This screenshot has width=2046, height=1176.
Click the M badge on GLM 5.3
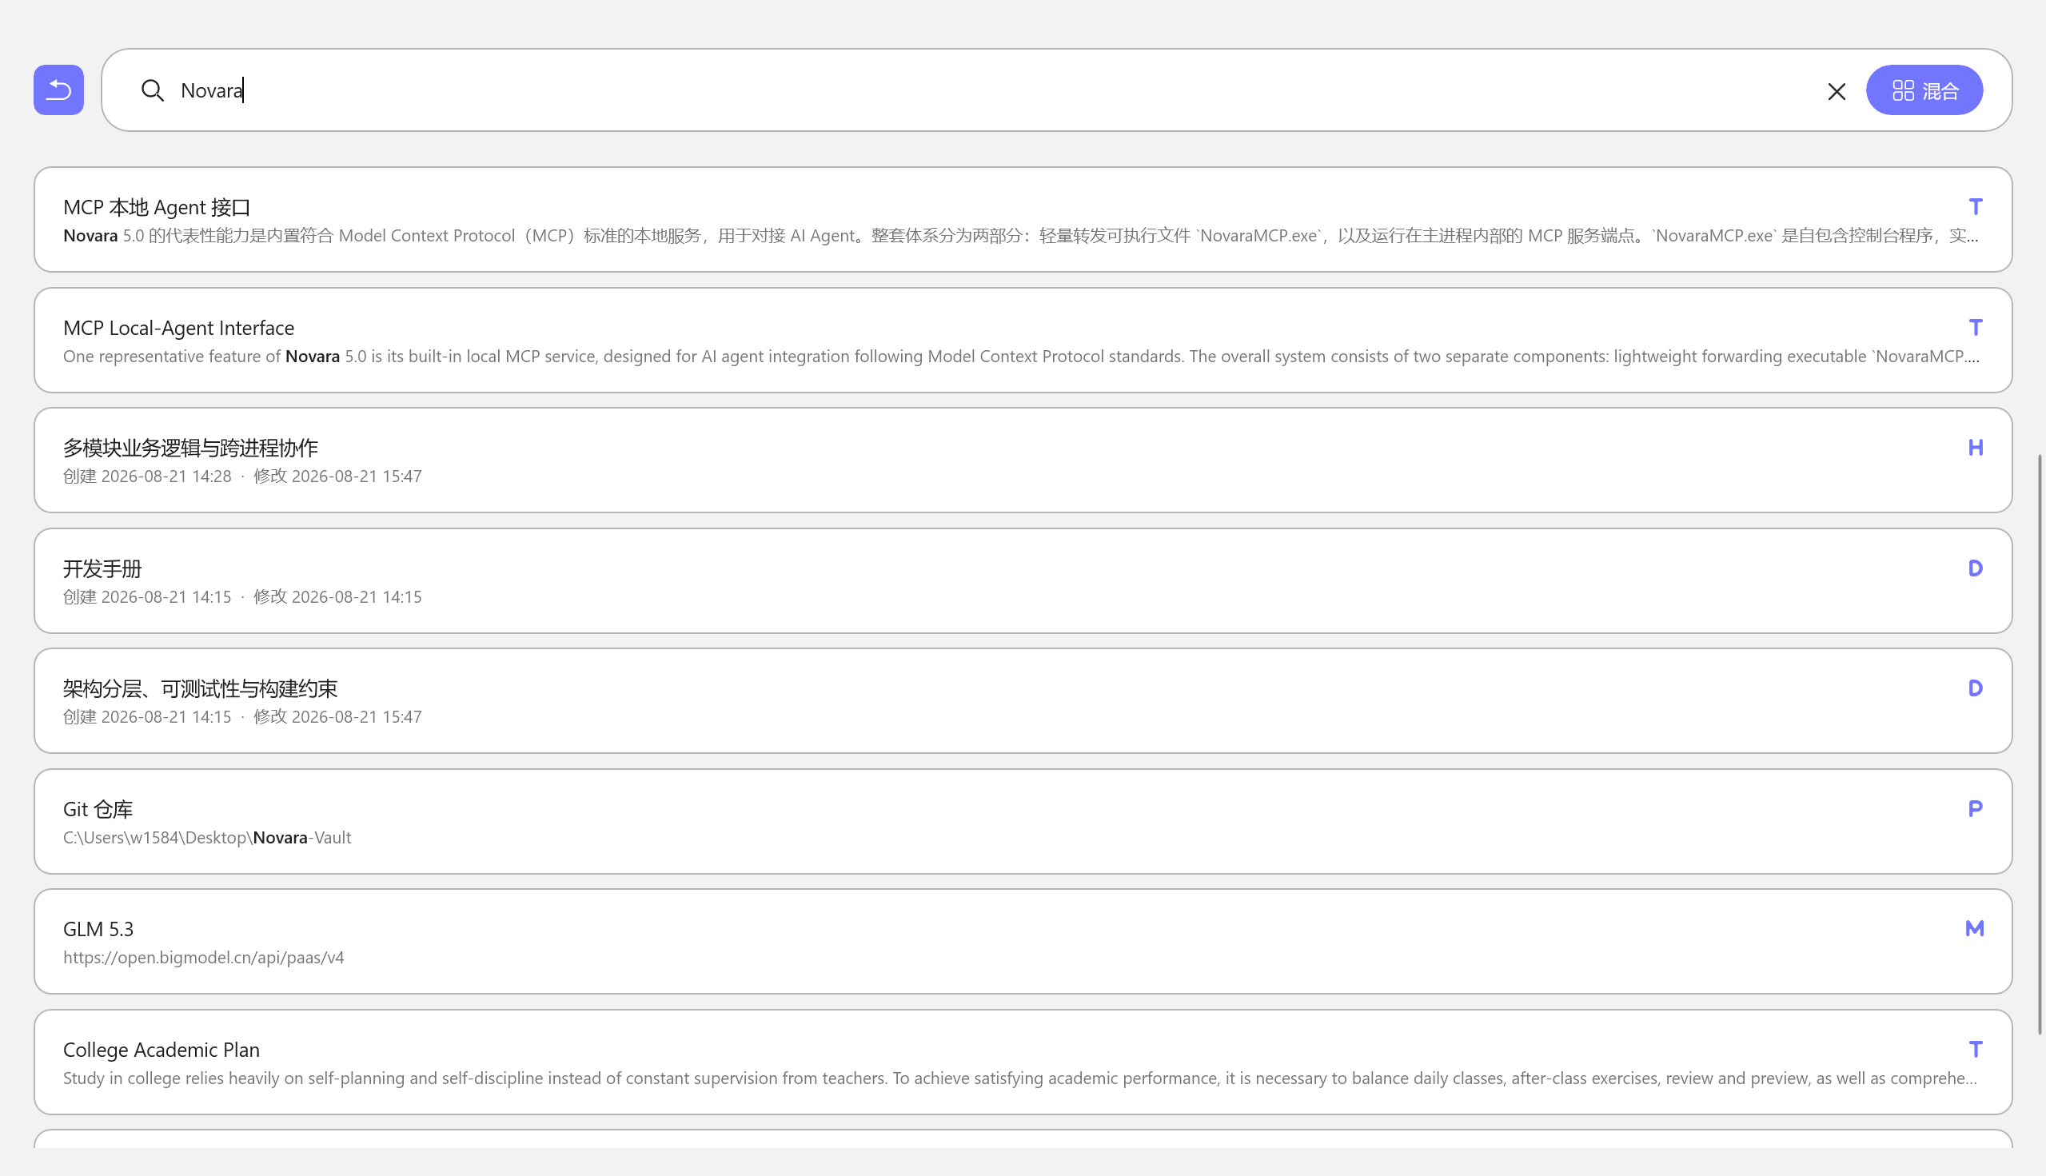pos(1974,929)
